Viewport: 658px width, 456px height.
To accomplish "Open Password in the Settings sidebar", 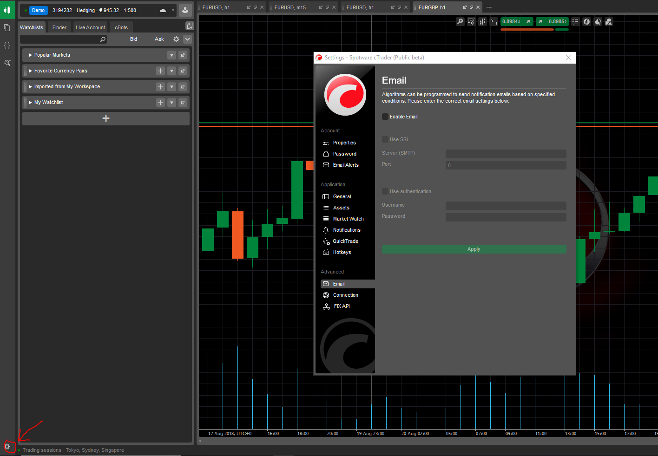I will coord(345,154).
